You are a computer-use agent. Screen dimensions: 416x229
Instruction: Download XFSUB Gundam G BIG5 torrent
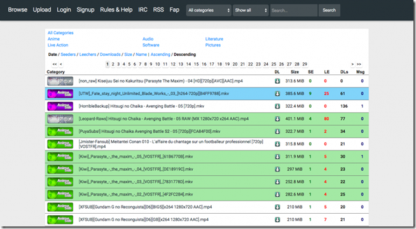coord(277,207)
